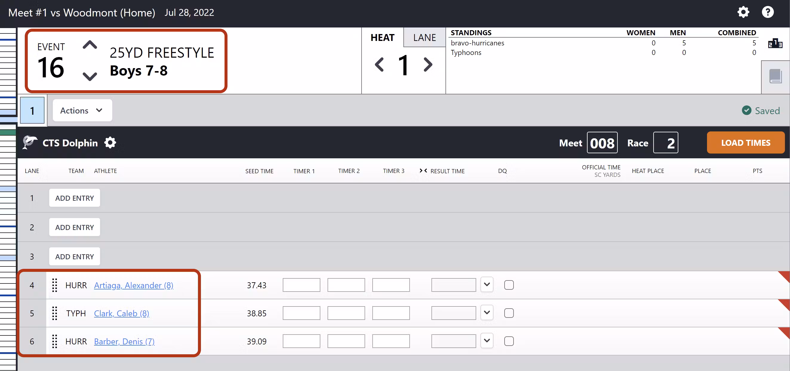
Task: Move to next event with down chevron
Action: 90,76
